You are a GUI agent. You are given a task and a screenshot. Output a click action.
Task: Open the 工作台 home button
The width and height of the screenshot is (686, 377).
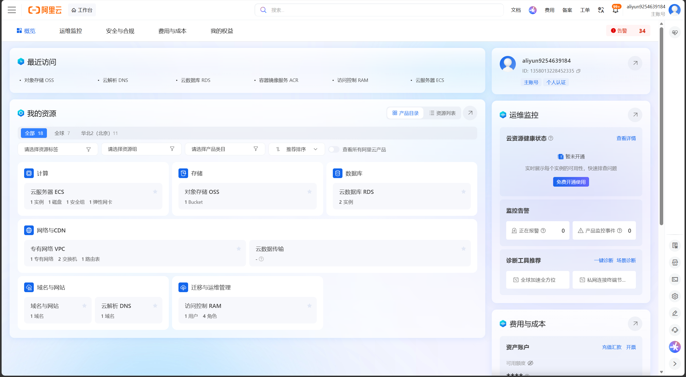[x=82, y=10]
